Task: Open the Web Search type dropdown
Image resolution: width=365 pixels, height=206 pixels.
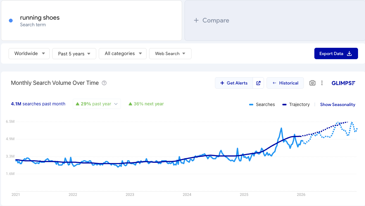Action: pos(170,53)
